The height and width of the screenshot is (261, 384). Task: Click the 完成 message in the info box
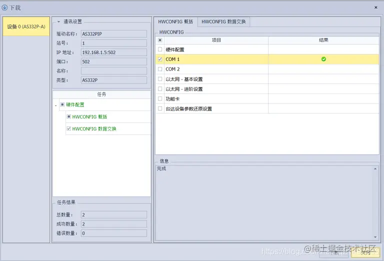click(161, 168)
